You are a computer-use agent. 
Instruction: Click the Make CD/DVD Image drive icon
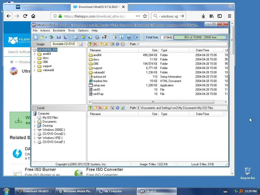[x=76, y=37]
